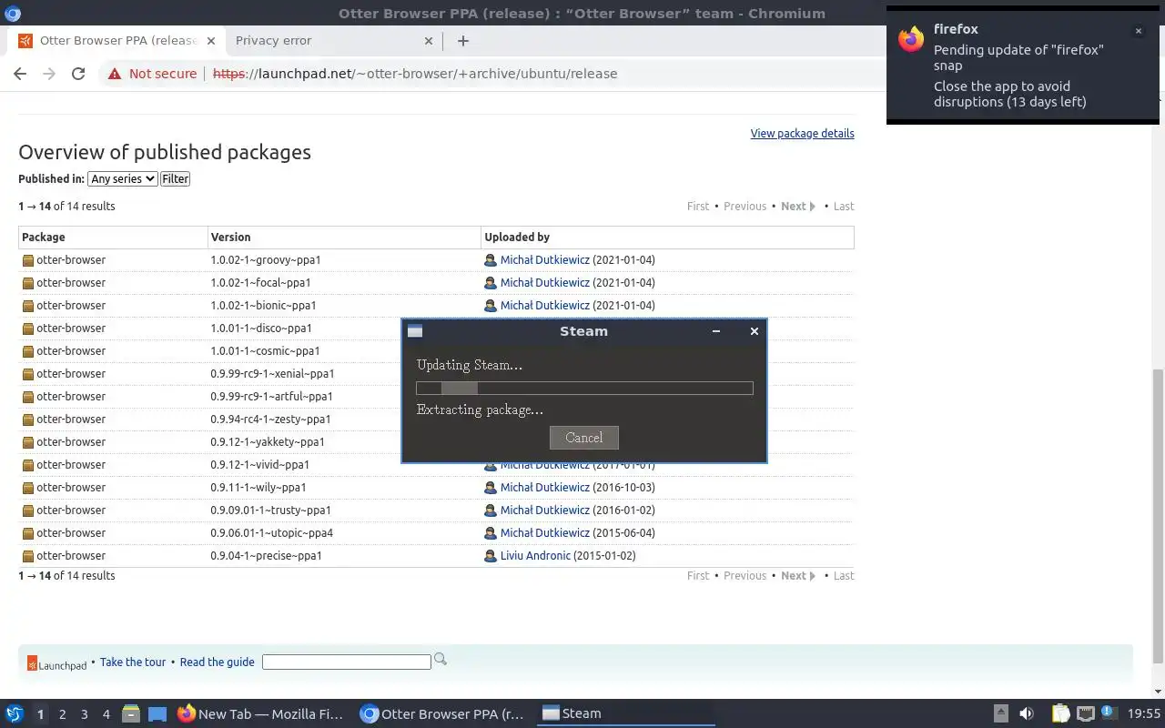
Task: Click the Firefox icon in notification
Action: pos(911,39)
